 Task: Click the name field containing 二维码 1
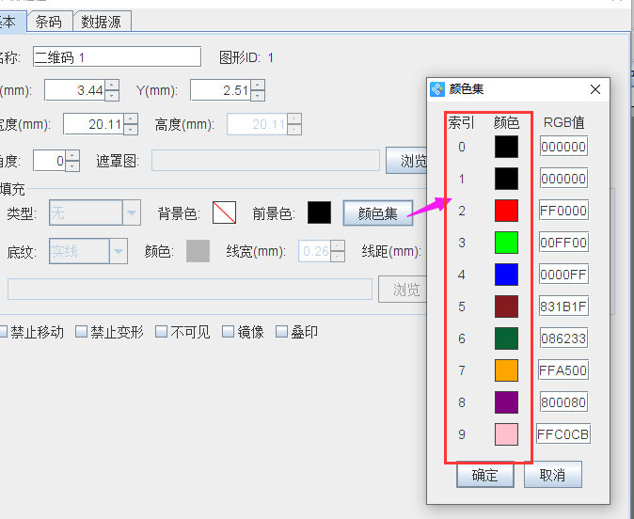[117, 57]
